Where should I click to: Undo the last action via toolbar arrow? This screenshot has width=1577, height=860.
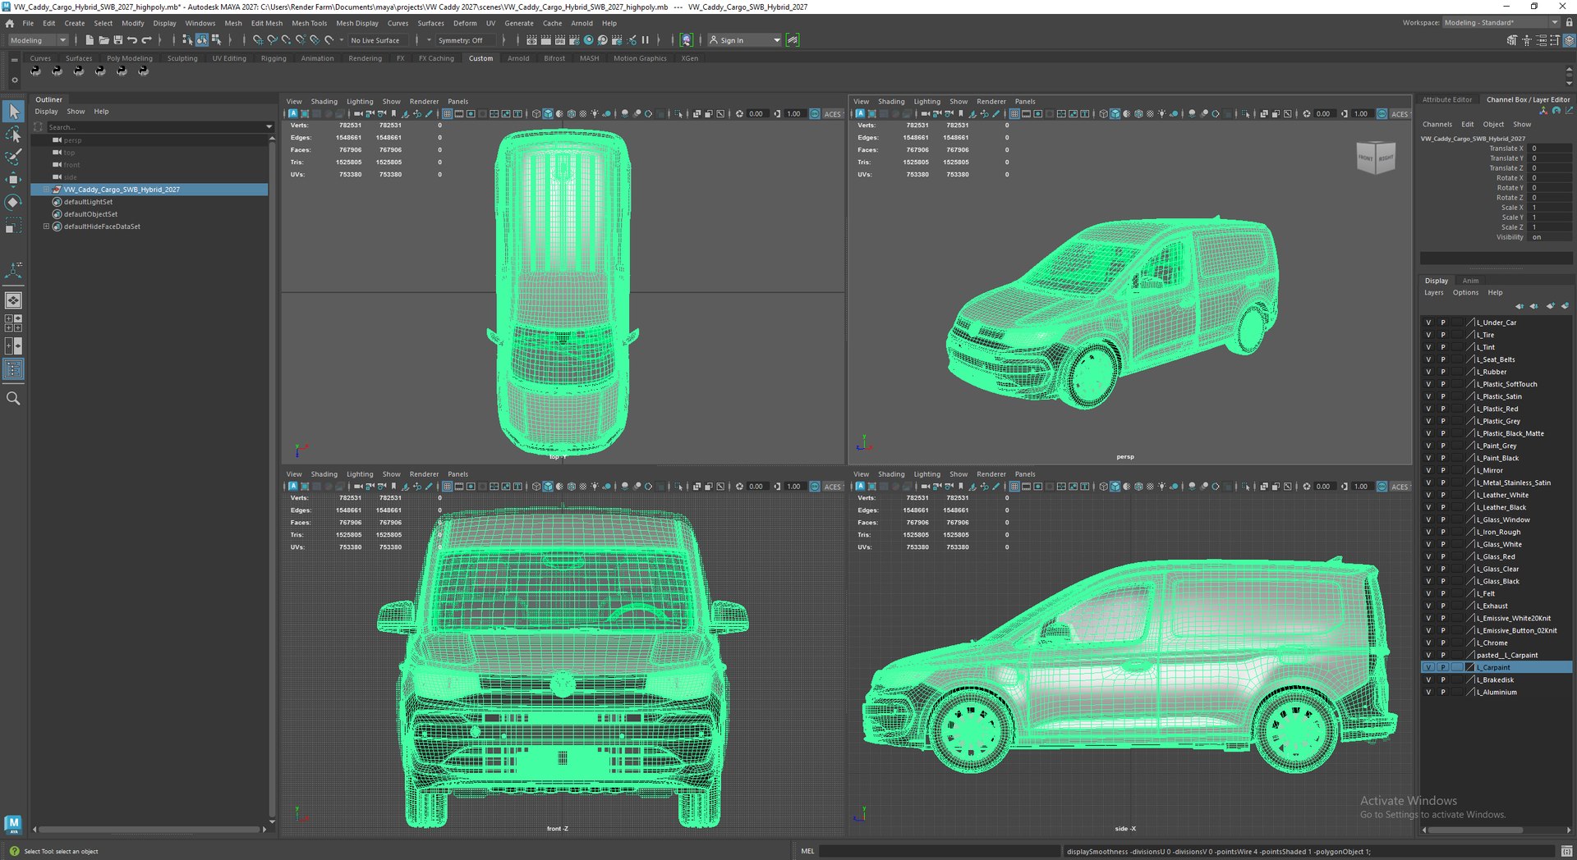(131, 40)
